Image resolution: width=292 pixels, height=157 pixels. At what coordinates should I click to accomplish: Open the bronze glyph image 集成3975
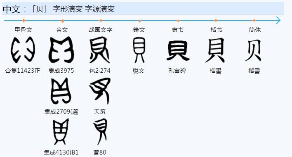click(x=61, y=50)
